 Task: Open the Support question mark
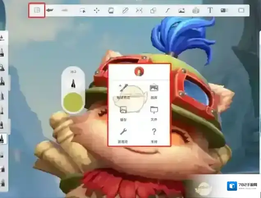click(x=154, y=134)
